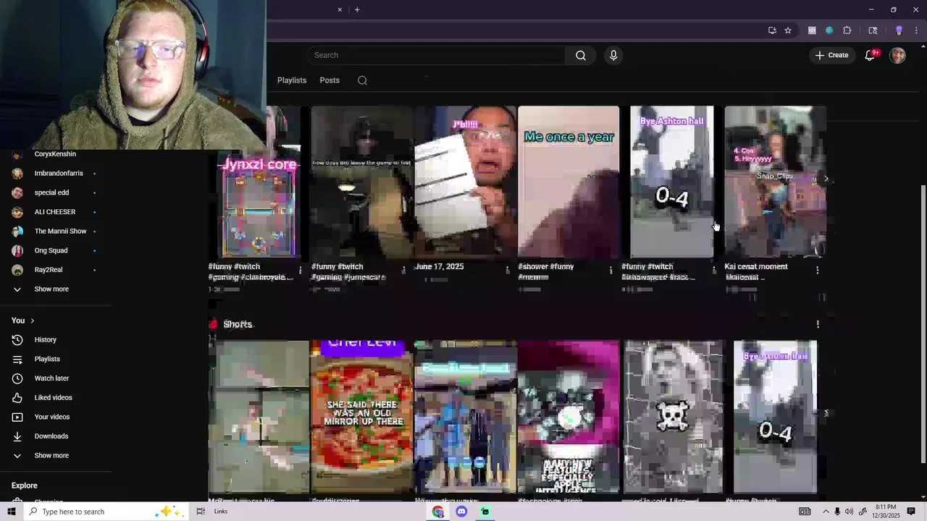Open Discord from the taskbar
The height and width of the screenshot is (521, 927).
(461, 512)
